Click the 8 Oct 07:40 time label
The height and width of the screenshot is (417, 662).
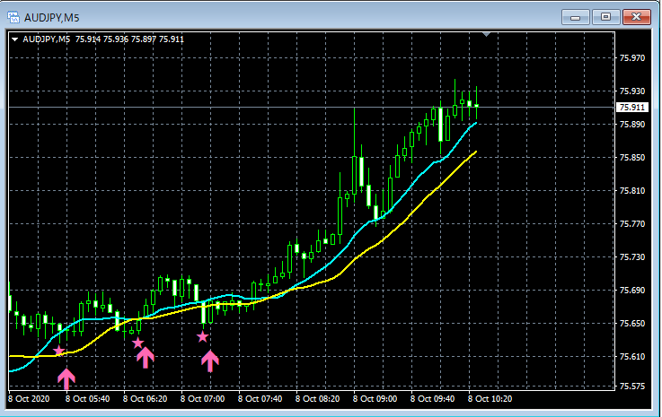[260, 398]
